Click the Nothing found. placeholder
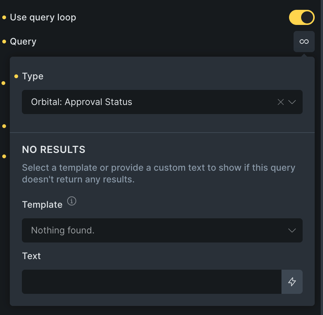Image resolution: width=323 pixels, height=315 pixels. pyautogui.click(x=63, y=230)
